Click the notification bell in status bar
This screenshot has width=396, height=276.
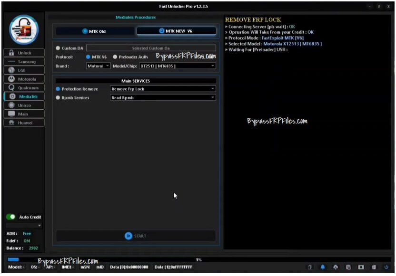pyautogui.click(x=323, y=267)
